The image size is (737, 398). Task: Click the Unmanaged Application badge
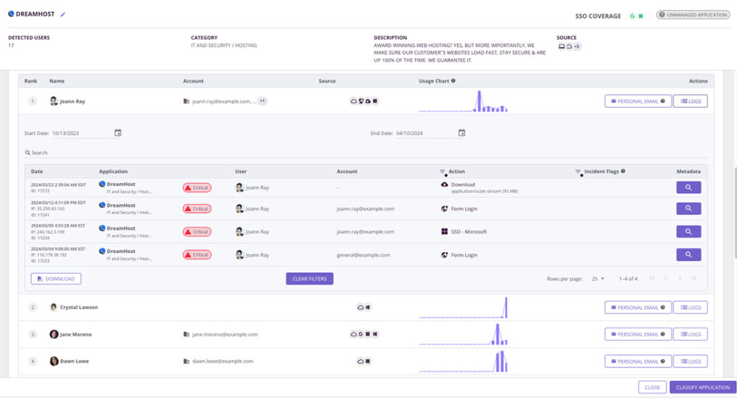coord(693,14)
